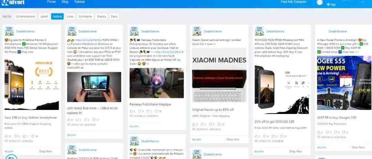Click title '$147.99 to buy Doogee S55'
The width and height of the screenshot is (372, 159).
337,118
